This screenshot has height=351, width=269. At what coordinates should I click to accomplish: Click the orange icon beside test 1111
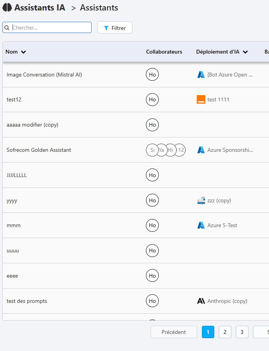click(x=201, y=99)
